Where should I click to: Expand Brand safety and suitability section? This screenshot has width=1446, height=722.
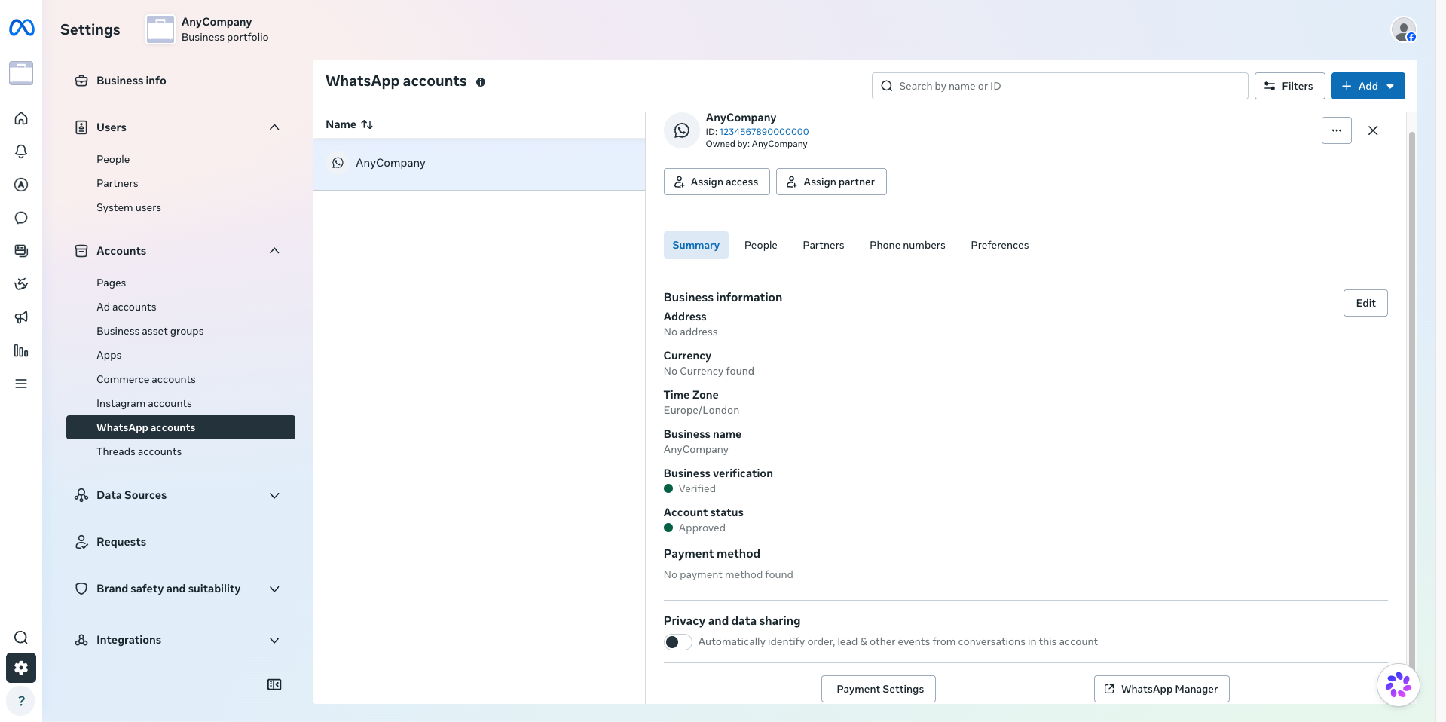point(274,589)
